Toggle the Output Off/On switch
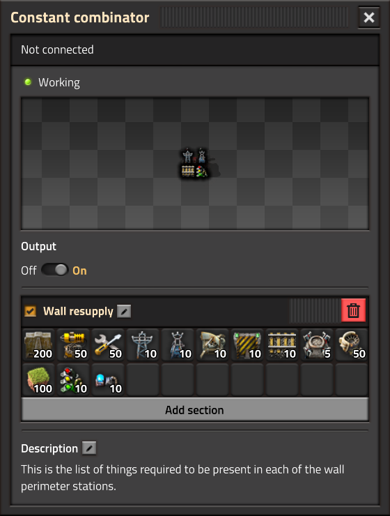This screenshot has width=390, height=516. point(54,270)
